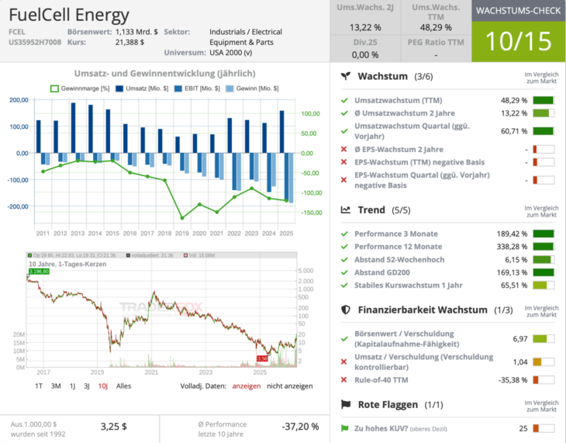Click the checkmark beside Performance 12 Monate
This screenshot has height=443, width=566.
(x=344, y=247)
